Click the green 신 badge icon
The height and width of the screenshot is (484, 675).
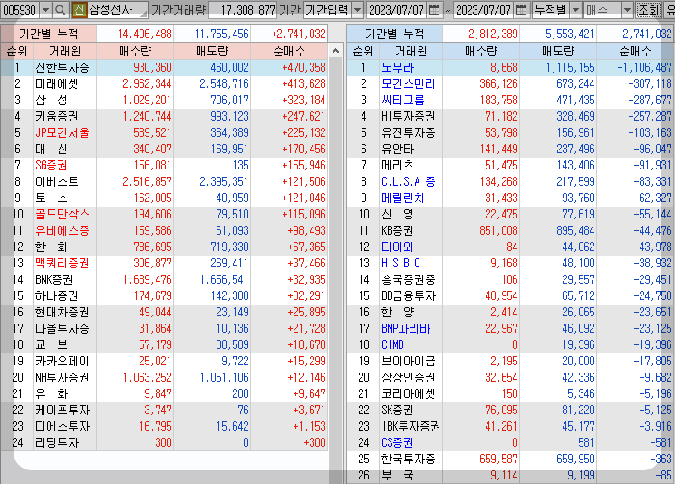79,9
